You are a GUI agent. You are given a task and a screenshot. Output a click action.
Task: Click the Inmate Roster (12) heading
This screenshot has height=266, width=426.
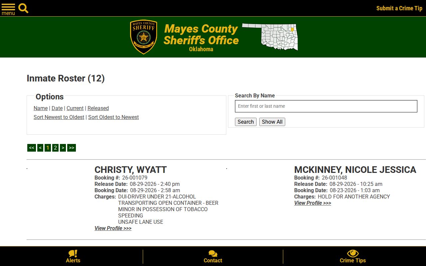pyautogui.click(x=66, y=78)
